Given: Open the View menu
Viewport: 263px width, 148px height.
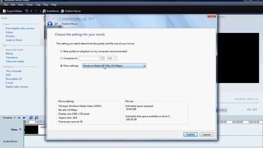Looking at the screenshot, I should [x=21, y=5].
